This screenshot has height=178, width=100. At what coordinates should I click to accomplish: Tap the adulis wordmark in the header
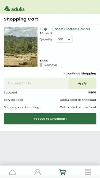click(x=18, y=9)
